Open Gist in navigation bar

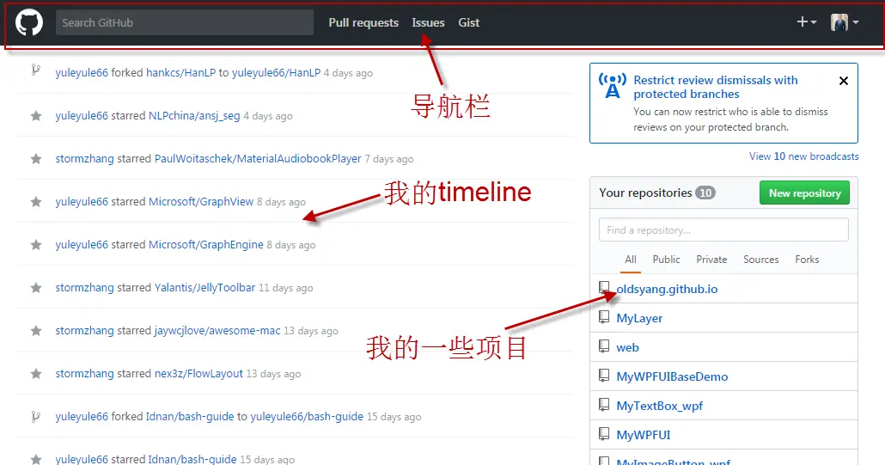click(x=468, y=22)
